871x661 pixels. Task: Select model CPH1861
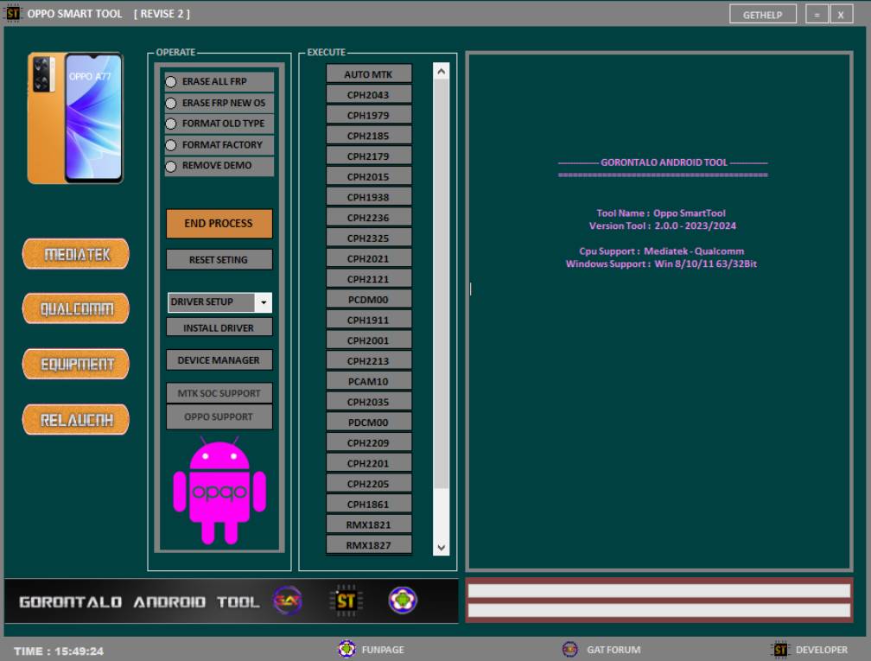click(369, 505)
